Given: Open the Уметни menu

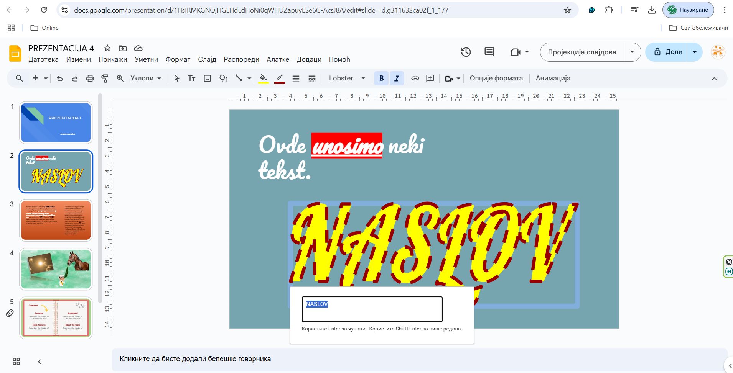Looking at the screenshot, I should click(146, 59).
